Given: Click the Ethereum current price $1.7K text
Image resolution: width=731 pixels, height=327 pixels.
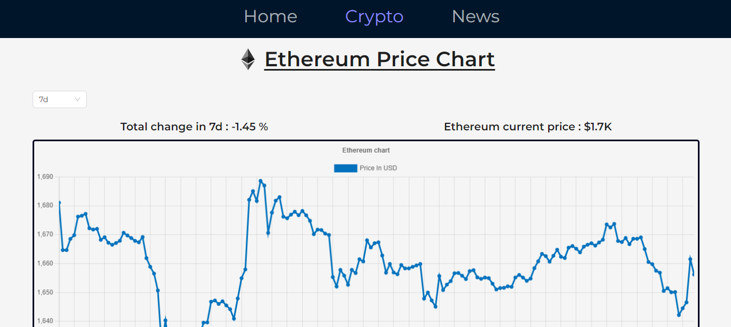Looking at the screenshot, I should [528, 127].
